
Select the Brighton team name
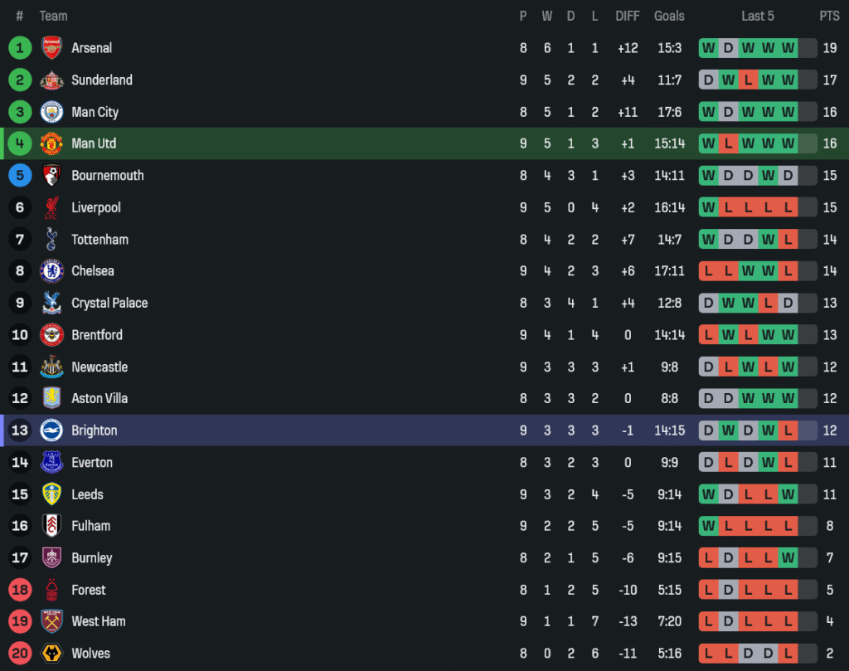click(x=95, y=430)
